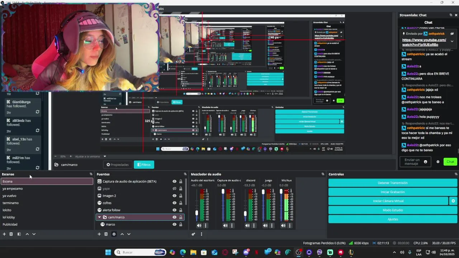459x258 pixels.
Task: Show the hidden yape source
Action: (x=175, y=188)
